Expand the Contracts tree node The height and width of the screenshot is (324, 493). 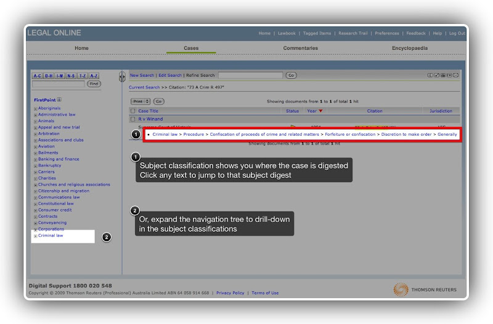tap(36, 216)
